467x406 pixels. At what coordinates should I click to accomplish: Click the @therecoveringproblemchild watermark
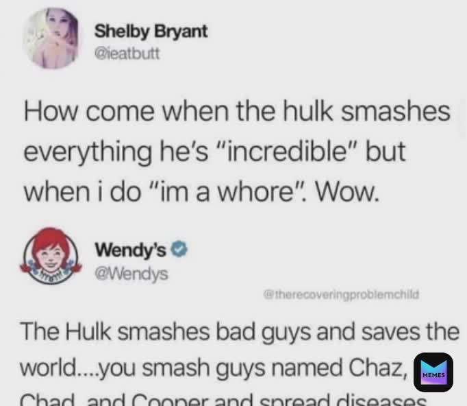point(341,295)
